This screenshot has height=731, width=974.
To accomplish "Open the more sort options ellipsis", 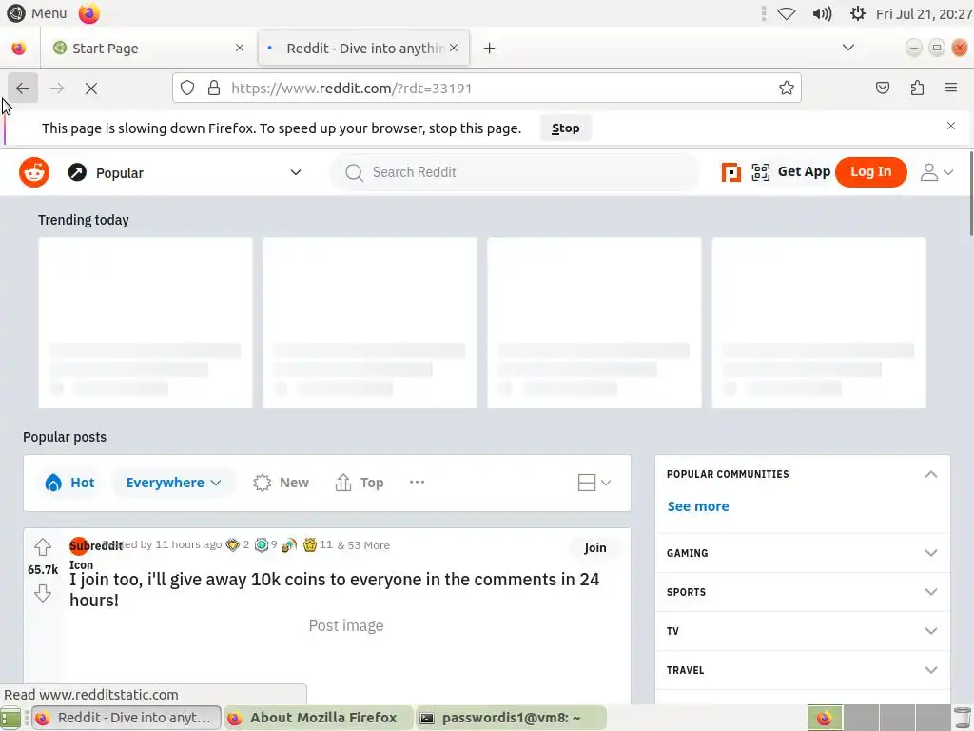I will coord(417,482).
